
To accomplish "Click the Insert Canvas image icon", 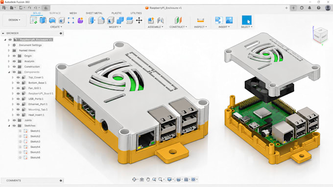I will tap(229, 20).
